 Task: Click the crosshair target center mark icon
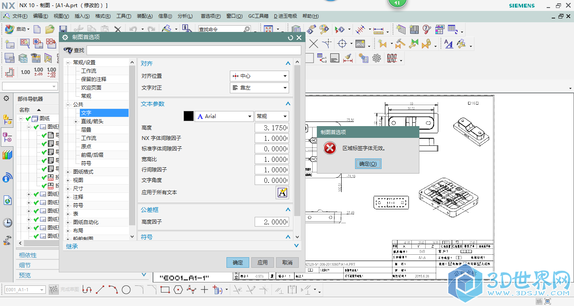click(342, 44)
